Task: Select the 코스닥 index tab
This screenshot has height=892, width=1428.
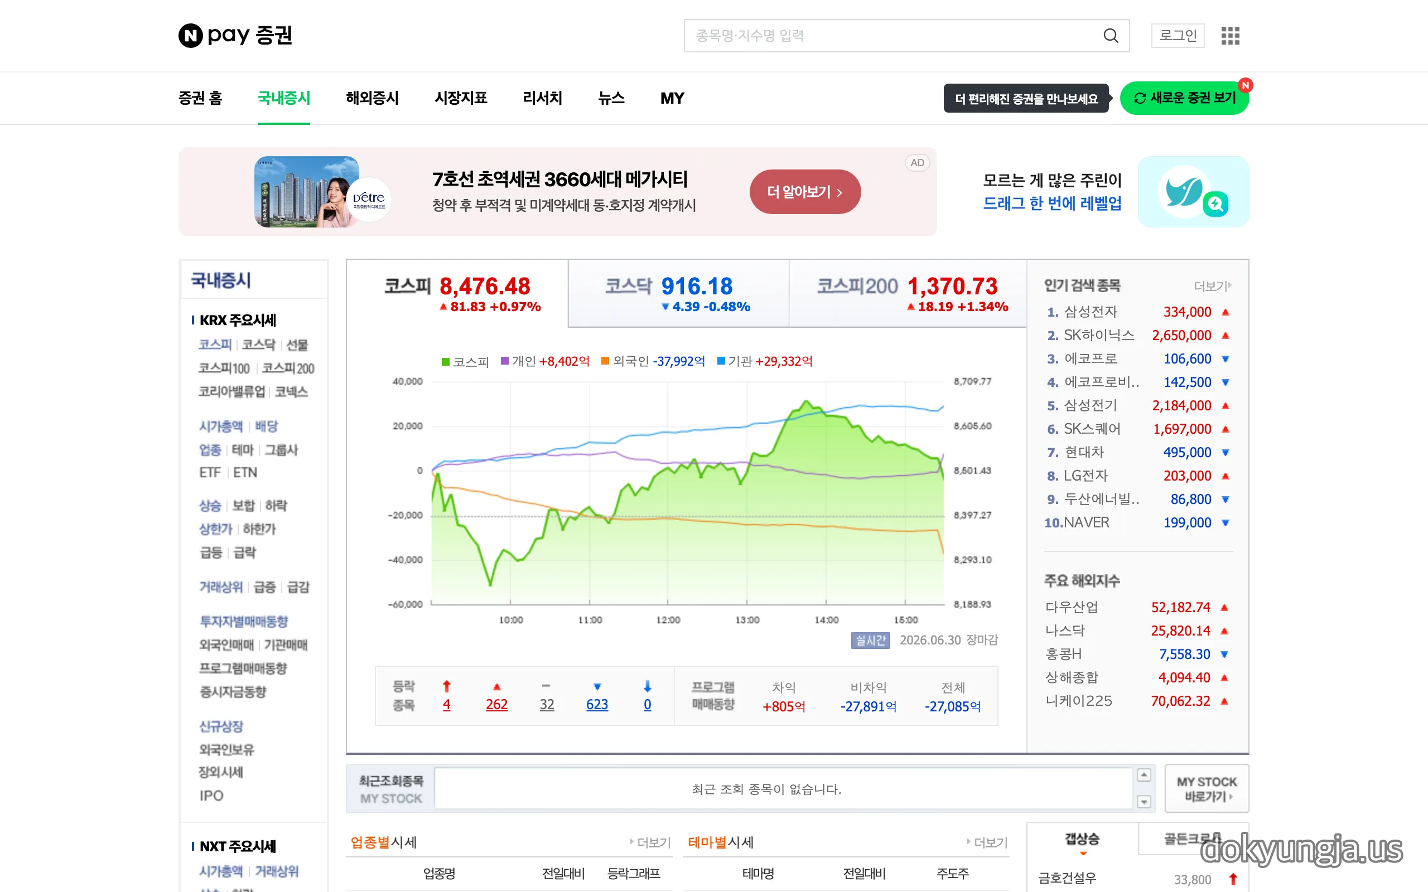Action: pyautogui.click(x=679, y=293)
